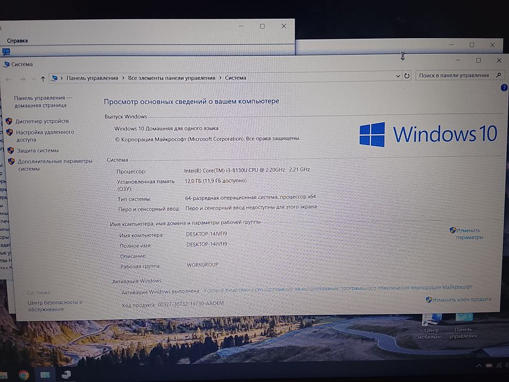Open Настройка удаленного доступа link
Viewport: 509px width, 382px height.
(x=45, y=136)
